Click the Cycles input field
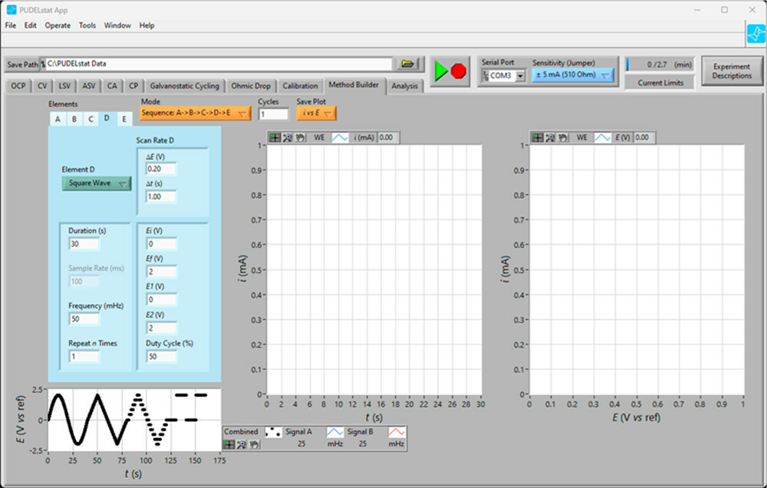Viewport: 767px width, 488px height. coord(273,114)
